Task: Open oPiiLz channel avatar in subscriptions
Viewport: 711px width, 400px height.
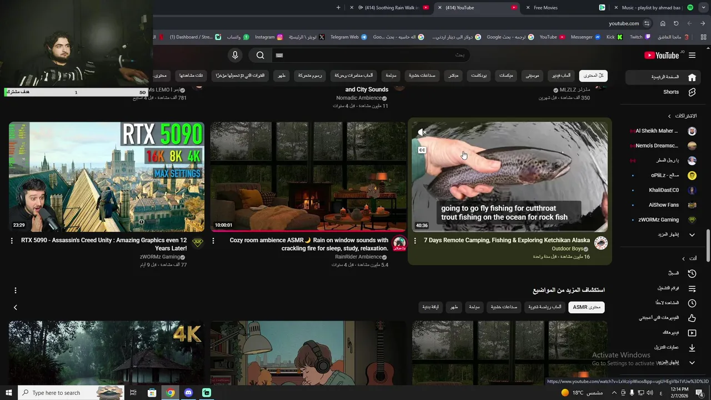Action: coord(692,176)
